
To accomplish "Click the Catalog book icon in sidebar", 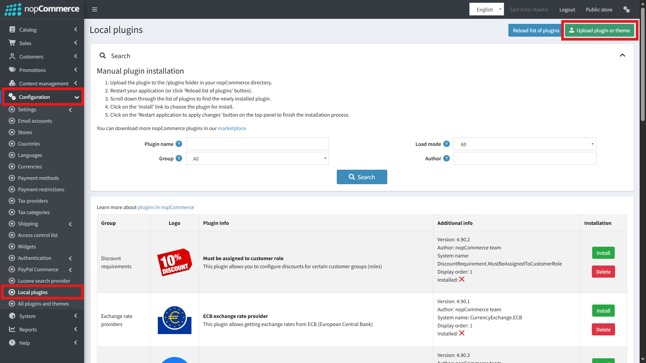I will point(12,30).
